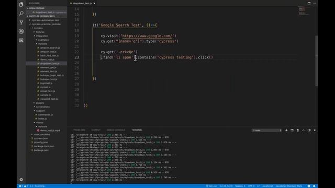Click the Ln 23 cursor position indicator
Viewport: 335px width, 188px height.
point(226,186)
